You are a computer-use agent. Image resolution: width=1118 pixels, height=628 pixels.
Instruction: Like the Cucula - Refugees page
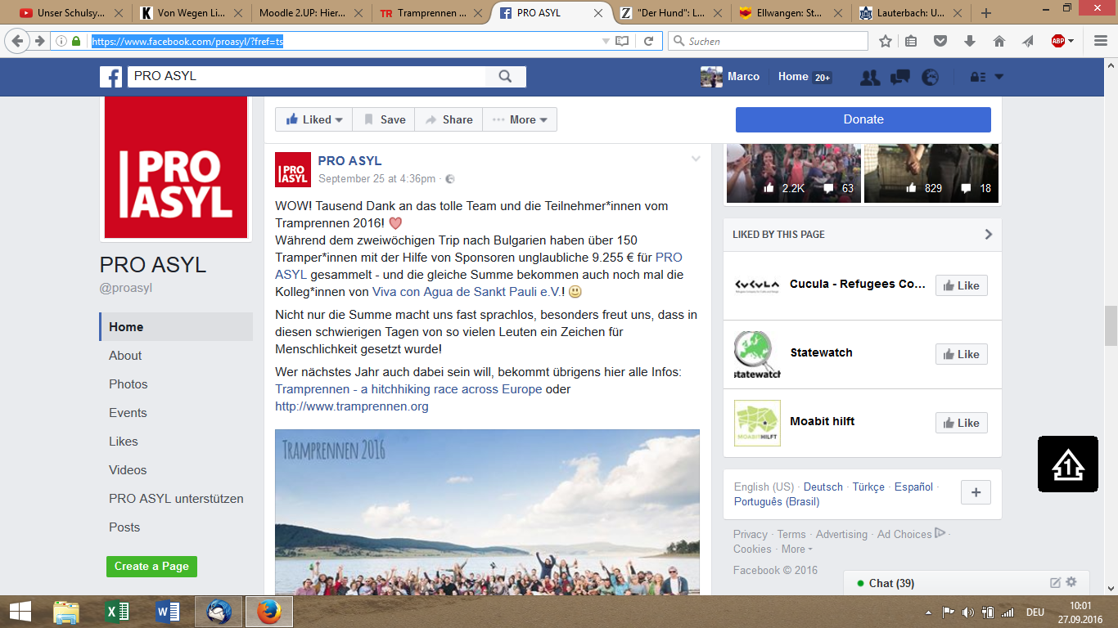tap(962, 285)
